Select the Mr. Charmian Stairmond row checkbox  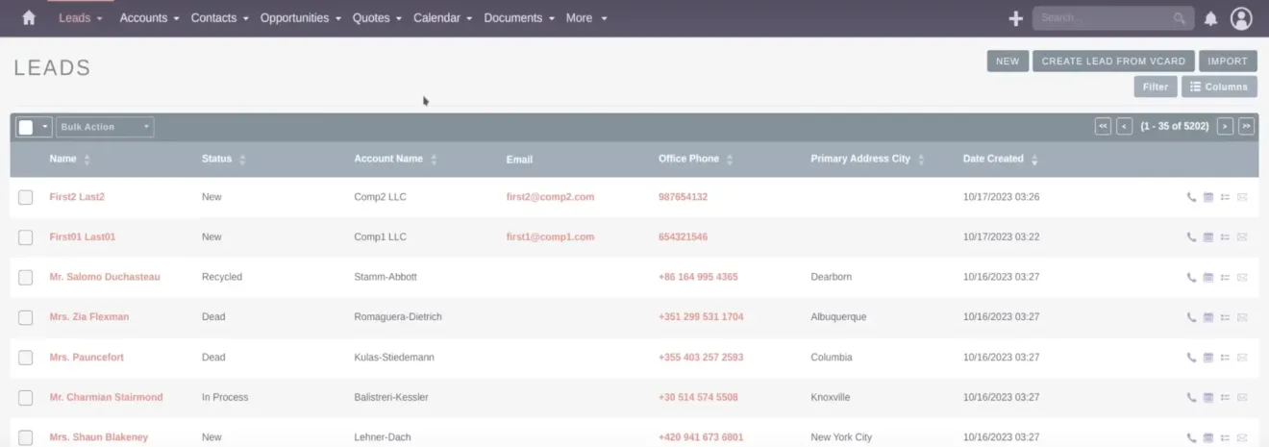(26, 398)
